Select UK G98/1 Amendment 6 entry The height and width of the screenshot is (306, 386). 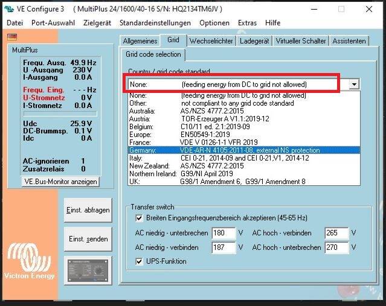[244, 182]
